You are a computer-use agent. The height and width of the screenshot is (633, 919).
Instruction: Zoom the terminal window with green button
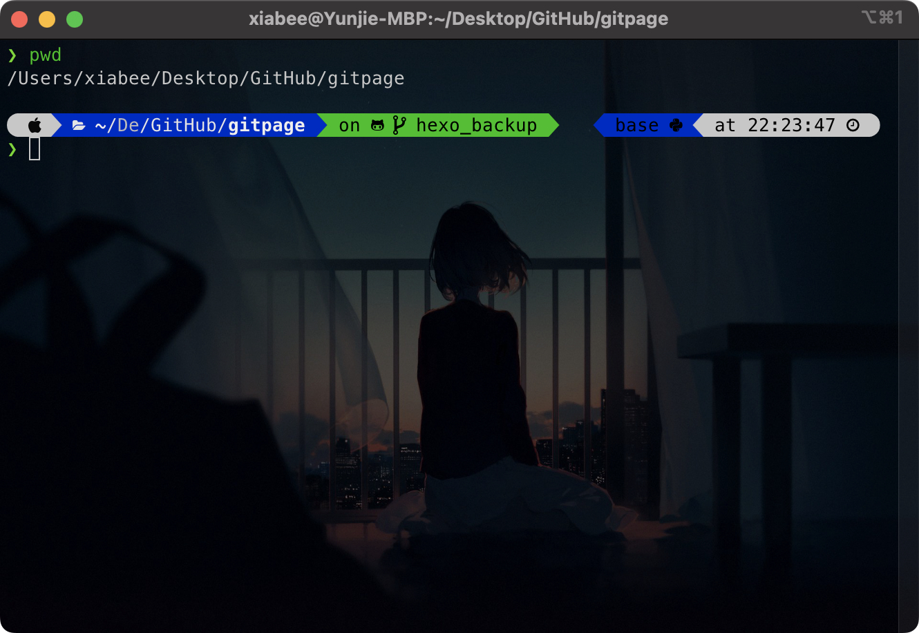(75, 19)
